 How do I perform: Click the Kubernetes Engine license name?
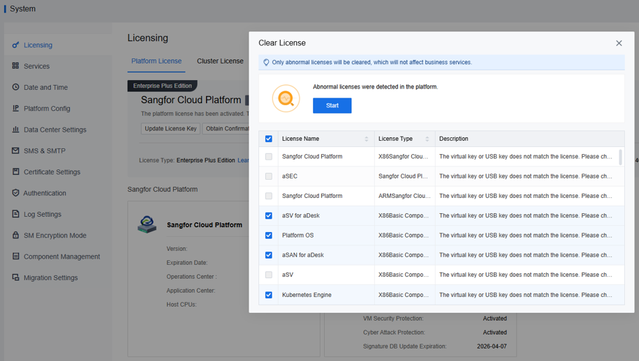[x=307, y=295]
